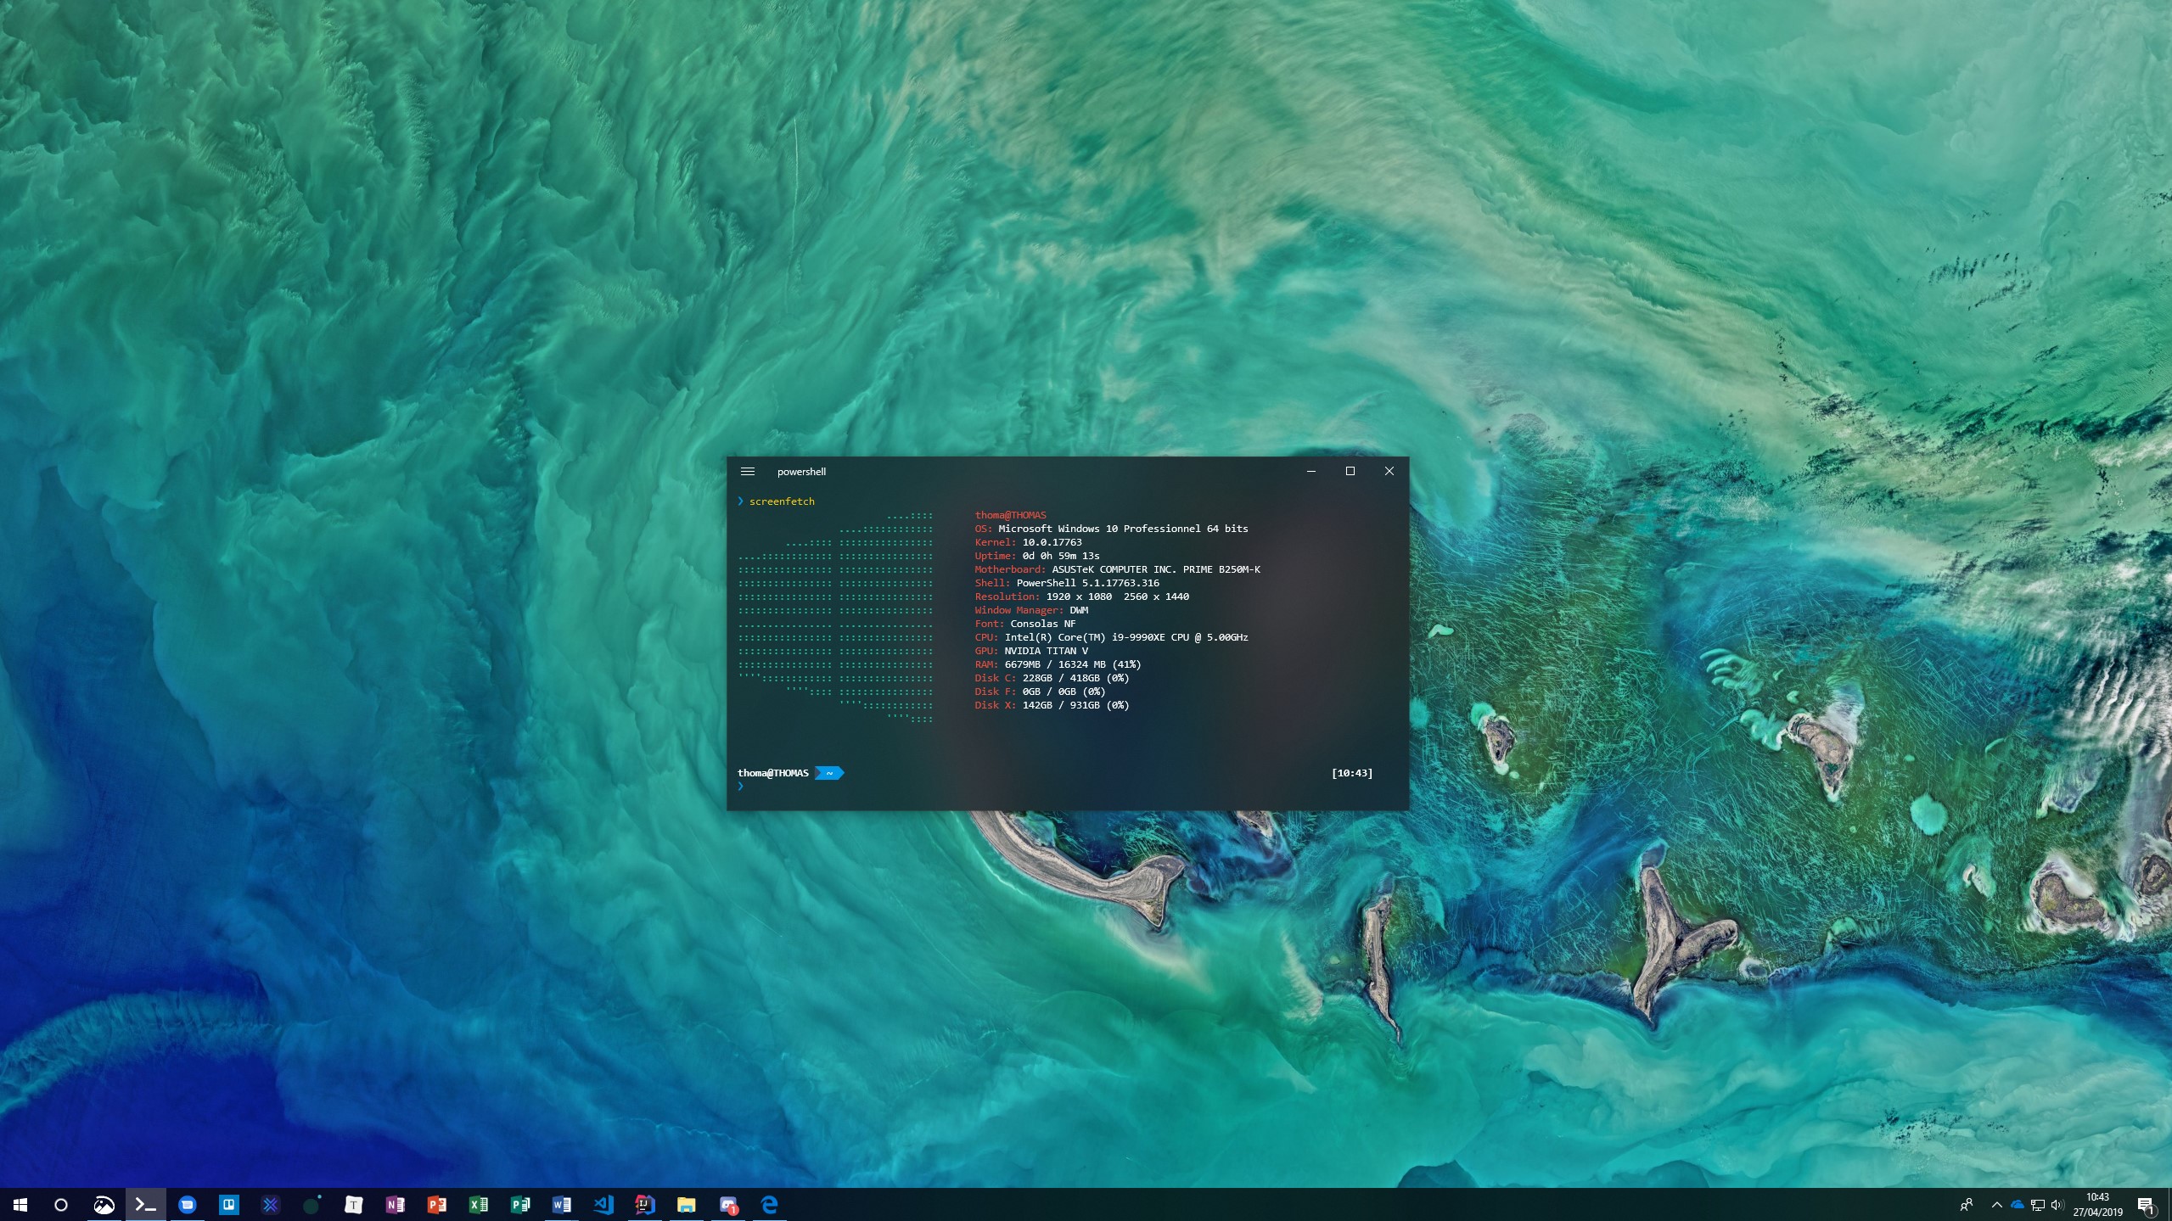Screen dimensions: 2172x1221
Task: Launch IntelliJ IDEA from the taskbar
Action: click(x=645, y=1204)
